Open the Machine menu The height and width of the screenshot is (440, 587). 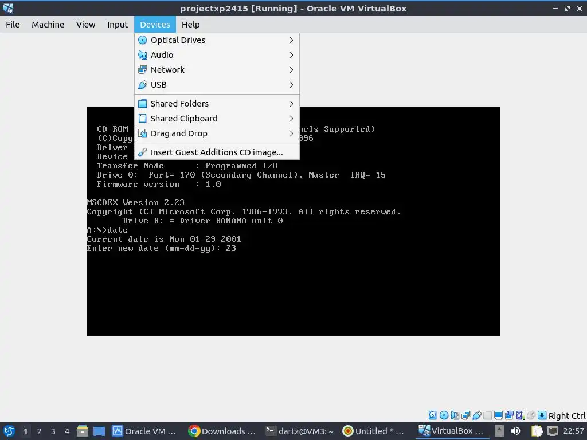coord(48,24)
